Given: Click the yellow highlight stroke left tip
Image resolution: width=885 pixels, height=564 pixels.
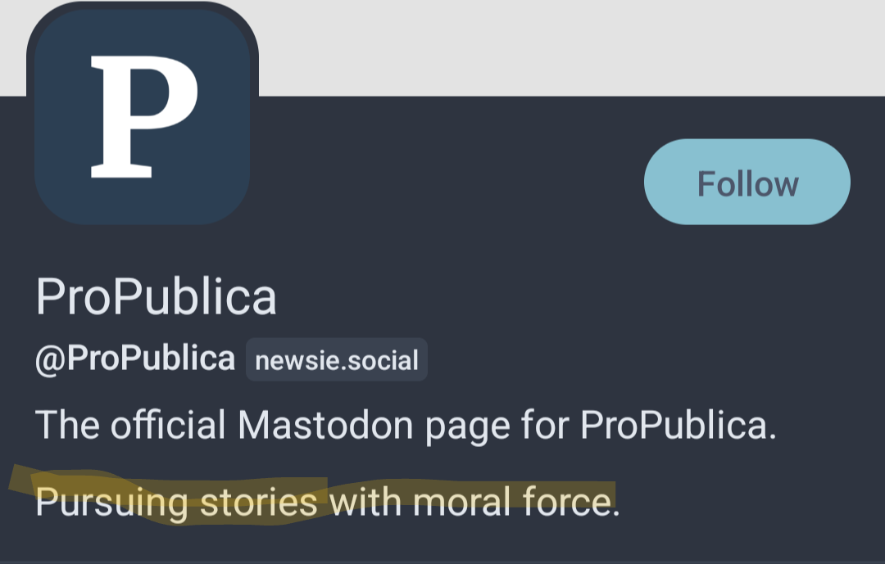Looking at the screenshot, I should coord(18,479).
